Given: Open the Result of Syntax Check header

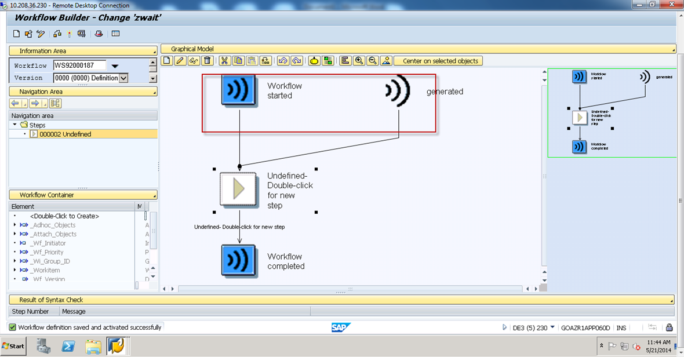Looking at the screenshot, I should 341,300.
